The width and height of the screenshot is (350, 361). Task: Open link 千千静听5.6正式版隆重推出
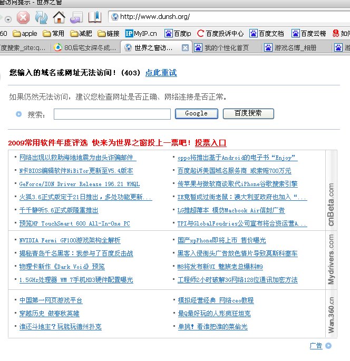tap(59, 210)
